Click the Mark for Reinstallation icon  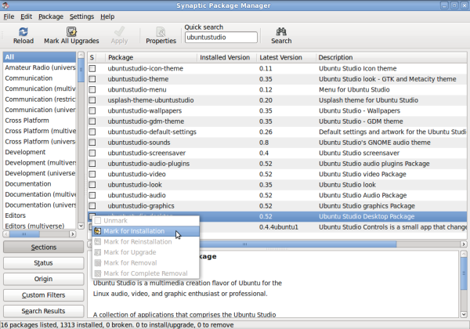97,241
